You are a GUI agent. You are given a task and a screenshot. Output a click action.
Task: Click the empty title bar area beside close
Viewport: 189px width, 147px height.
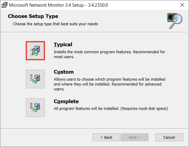pos(143,5)
